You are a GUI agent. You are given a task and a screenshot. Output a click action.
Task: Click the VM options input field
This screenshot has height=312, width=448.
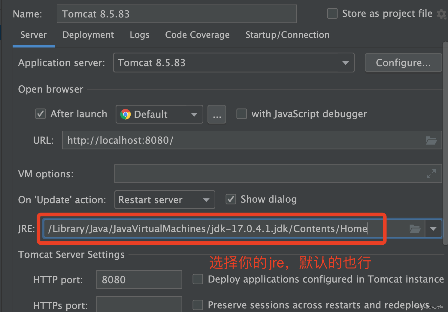coord(278,174)
